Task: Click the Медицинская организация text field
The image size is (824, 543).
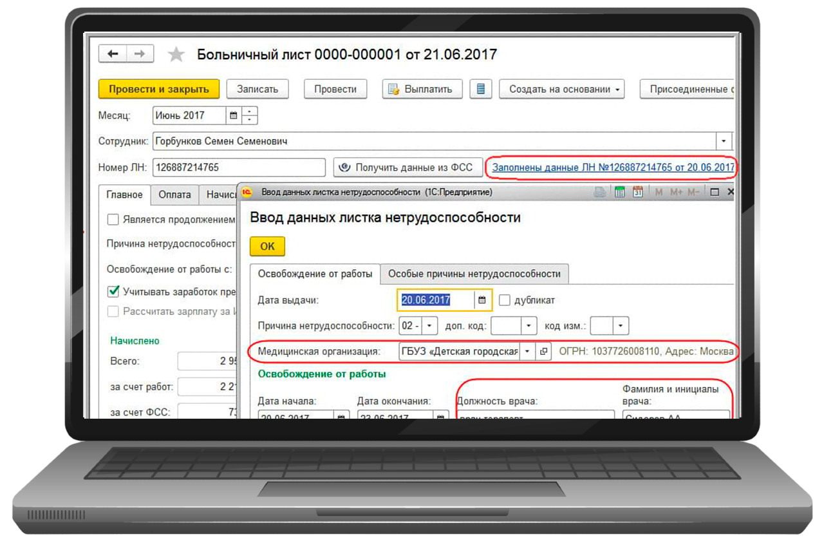Action: click(459, 352)
